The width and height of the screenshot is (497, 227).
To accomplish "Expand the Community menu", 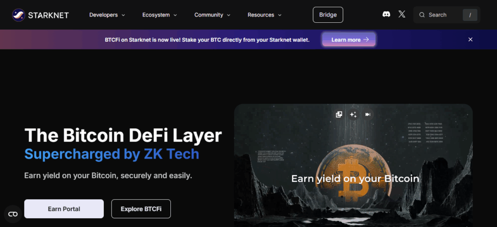I will [213, 15].
